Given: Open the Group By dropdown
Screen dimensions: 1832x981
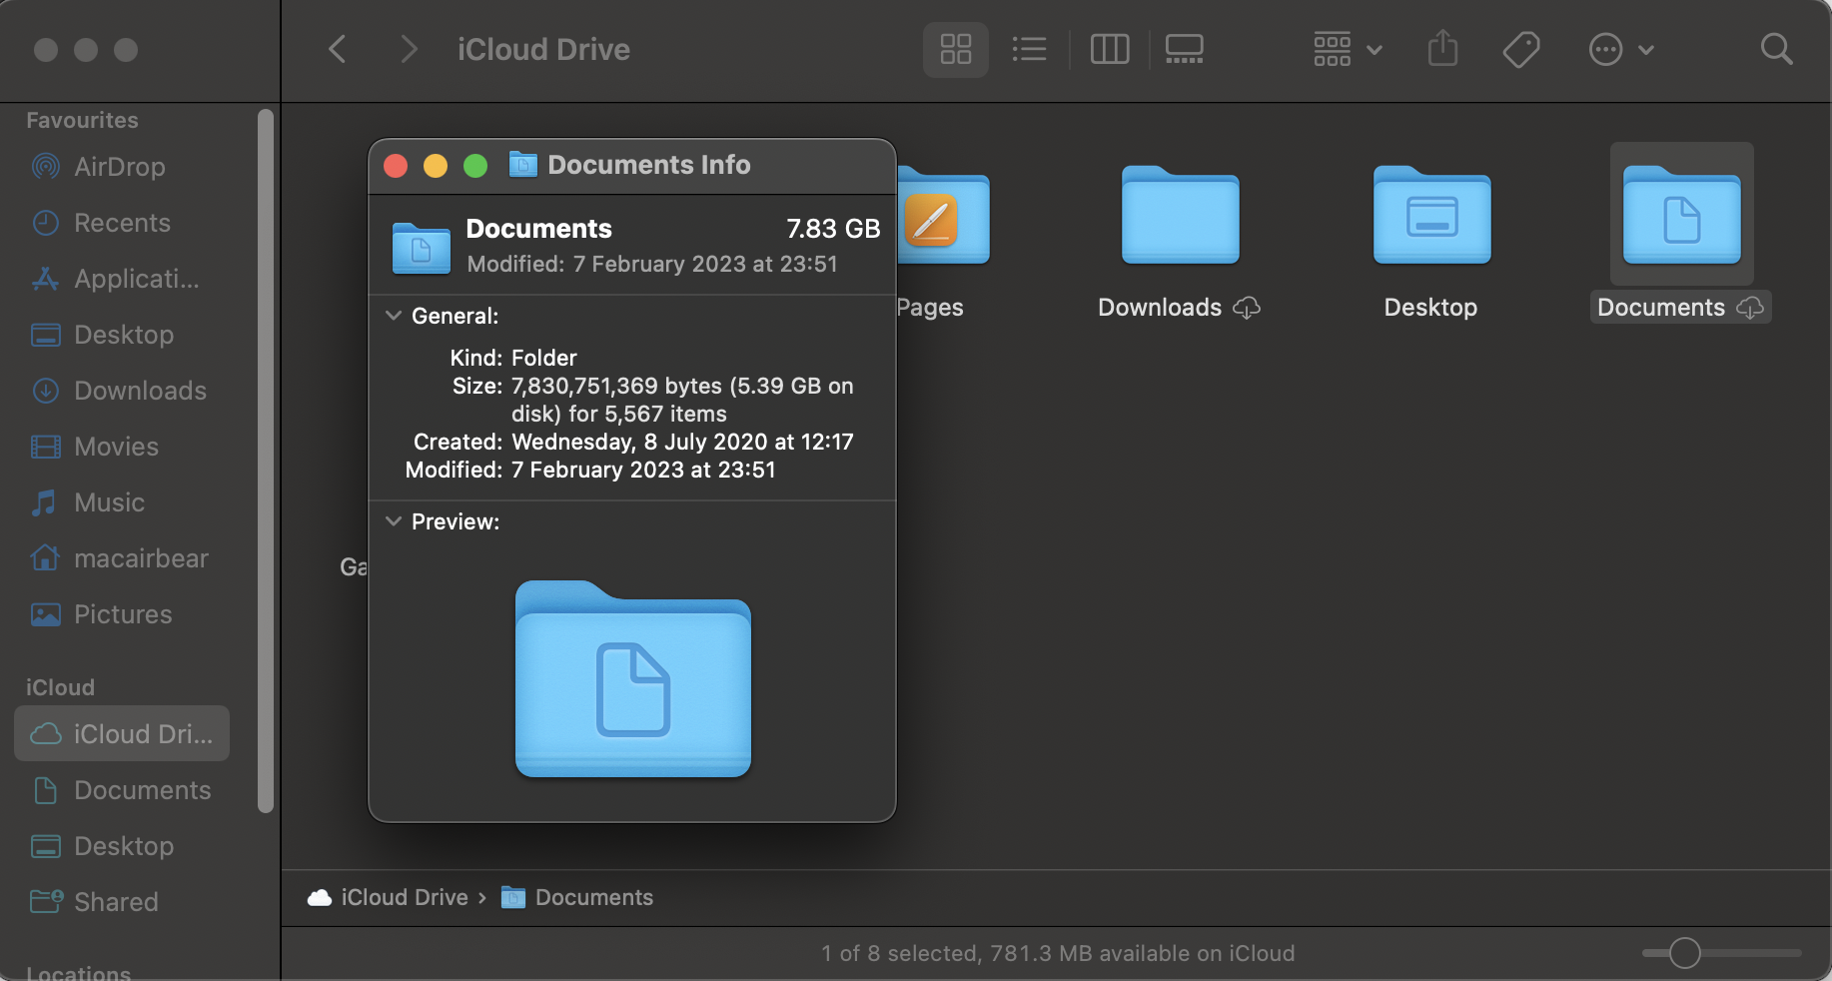Looking at the screenshot, I should tap(1348, 49).
